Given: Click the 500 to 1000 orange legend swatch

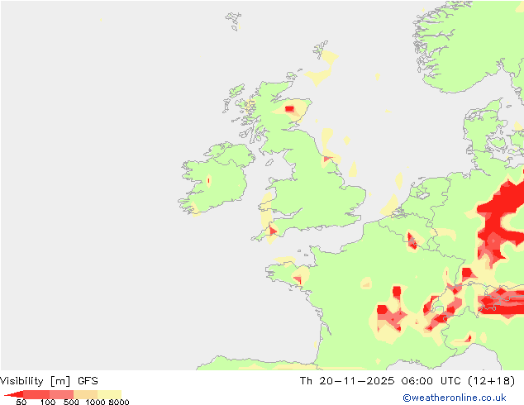Looking at the screenshot, I should [86, 394].
